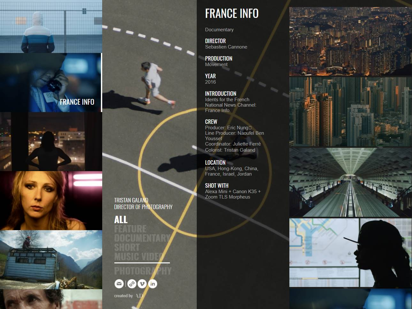Click director name 'Sebastien Cannone'

tap(226, 47)
